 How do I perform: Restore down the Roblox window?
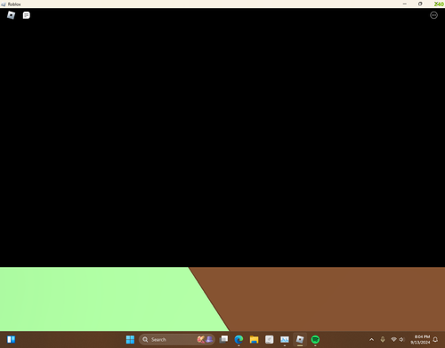[420, 4]
